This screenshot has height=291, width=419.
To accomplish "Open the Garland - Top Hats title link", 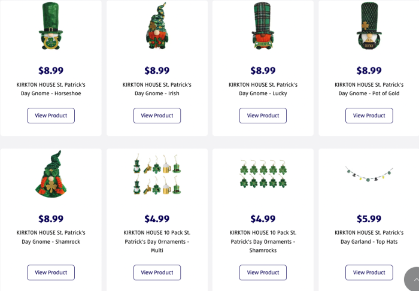I will (369, 237).
